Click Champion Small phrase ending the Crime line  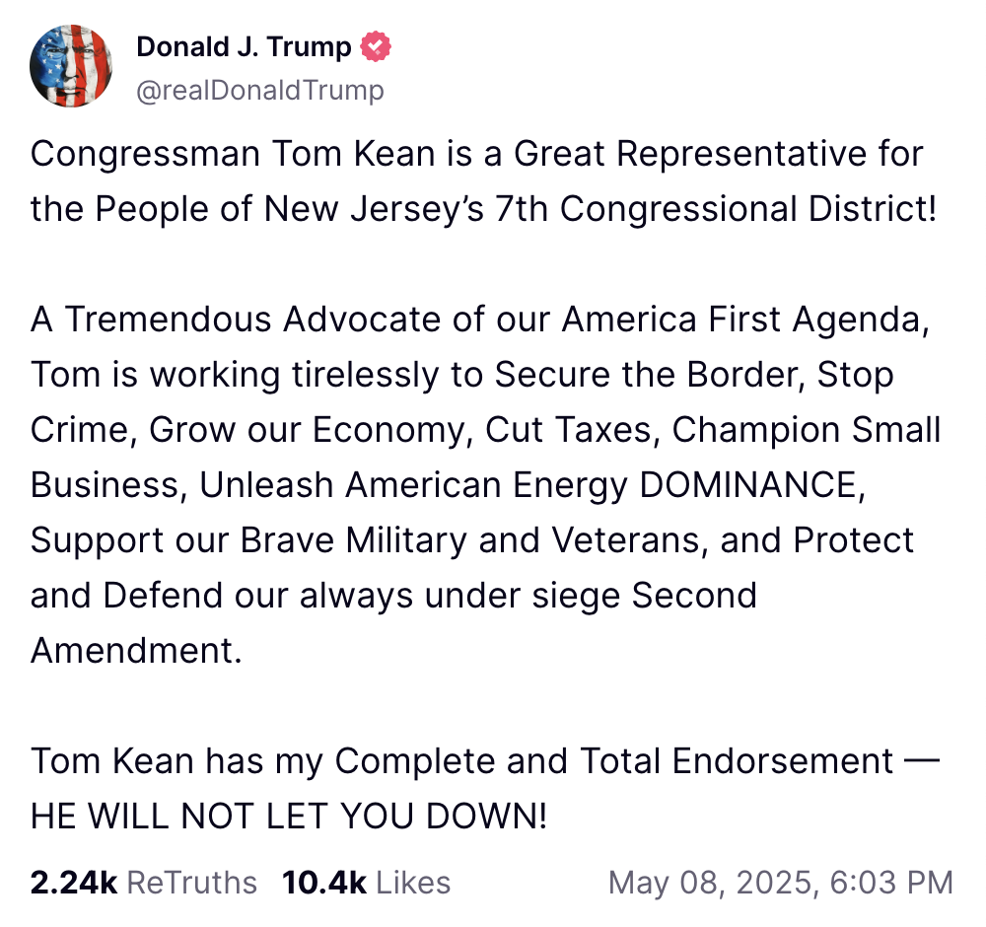click(807, 430)
